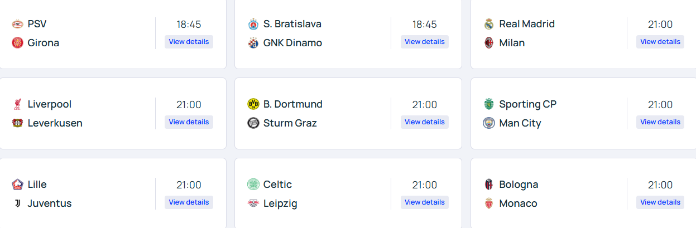The width and height of the screenshot is (696, 228).
Task: Click the Liverpool team crest
Action: [x=17, y=104]
